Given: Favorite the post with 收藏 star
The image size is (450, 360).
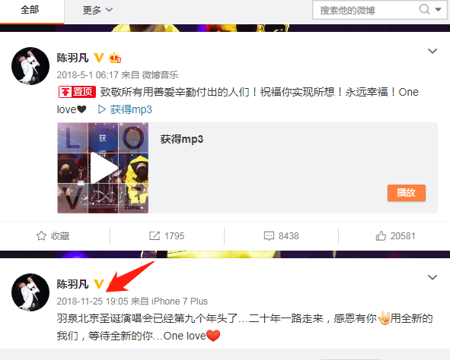Looking at the screenshot, I should (53, 236).
